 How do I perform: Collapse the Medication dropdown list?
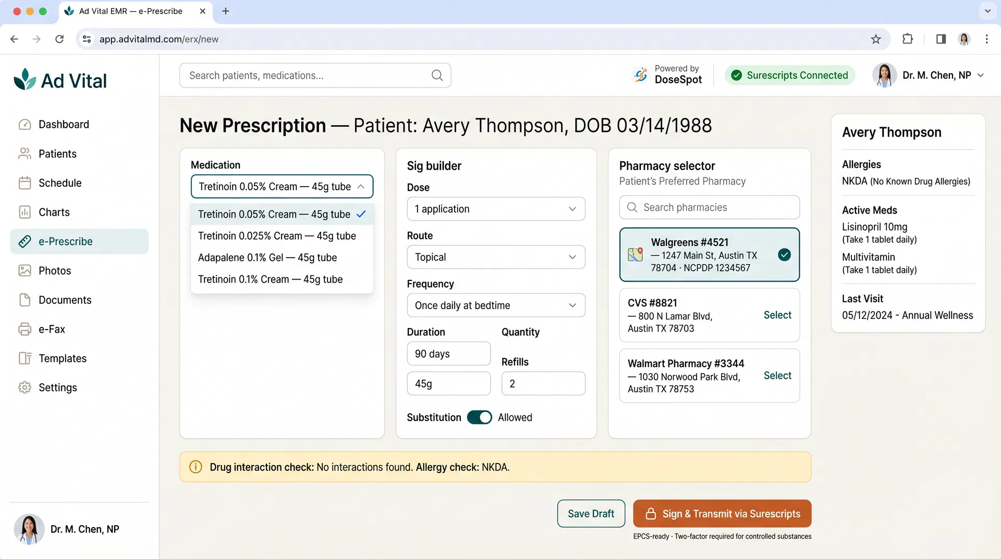point(361,186)
